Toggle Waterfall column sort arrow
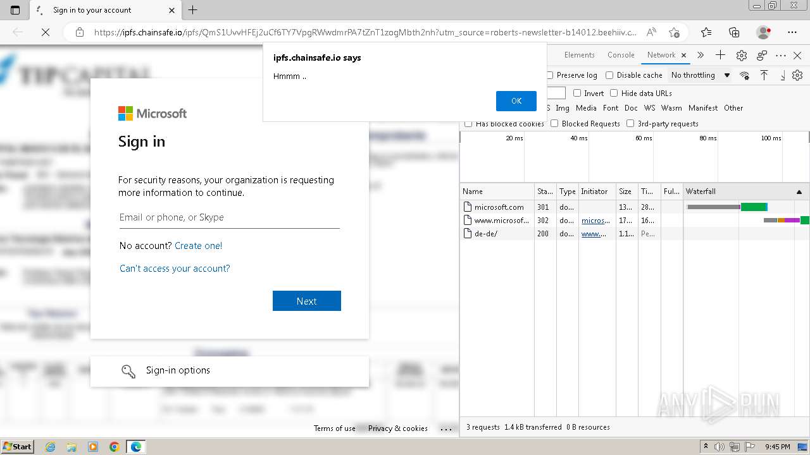This screenshot has height=455, width=810. click(x=799, y=191)
